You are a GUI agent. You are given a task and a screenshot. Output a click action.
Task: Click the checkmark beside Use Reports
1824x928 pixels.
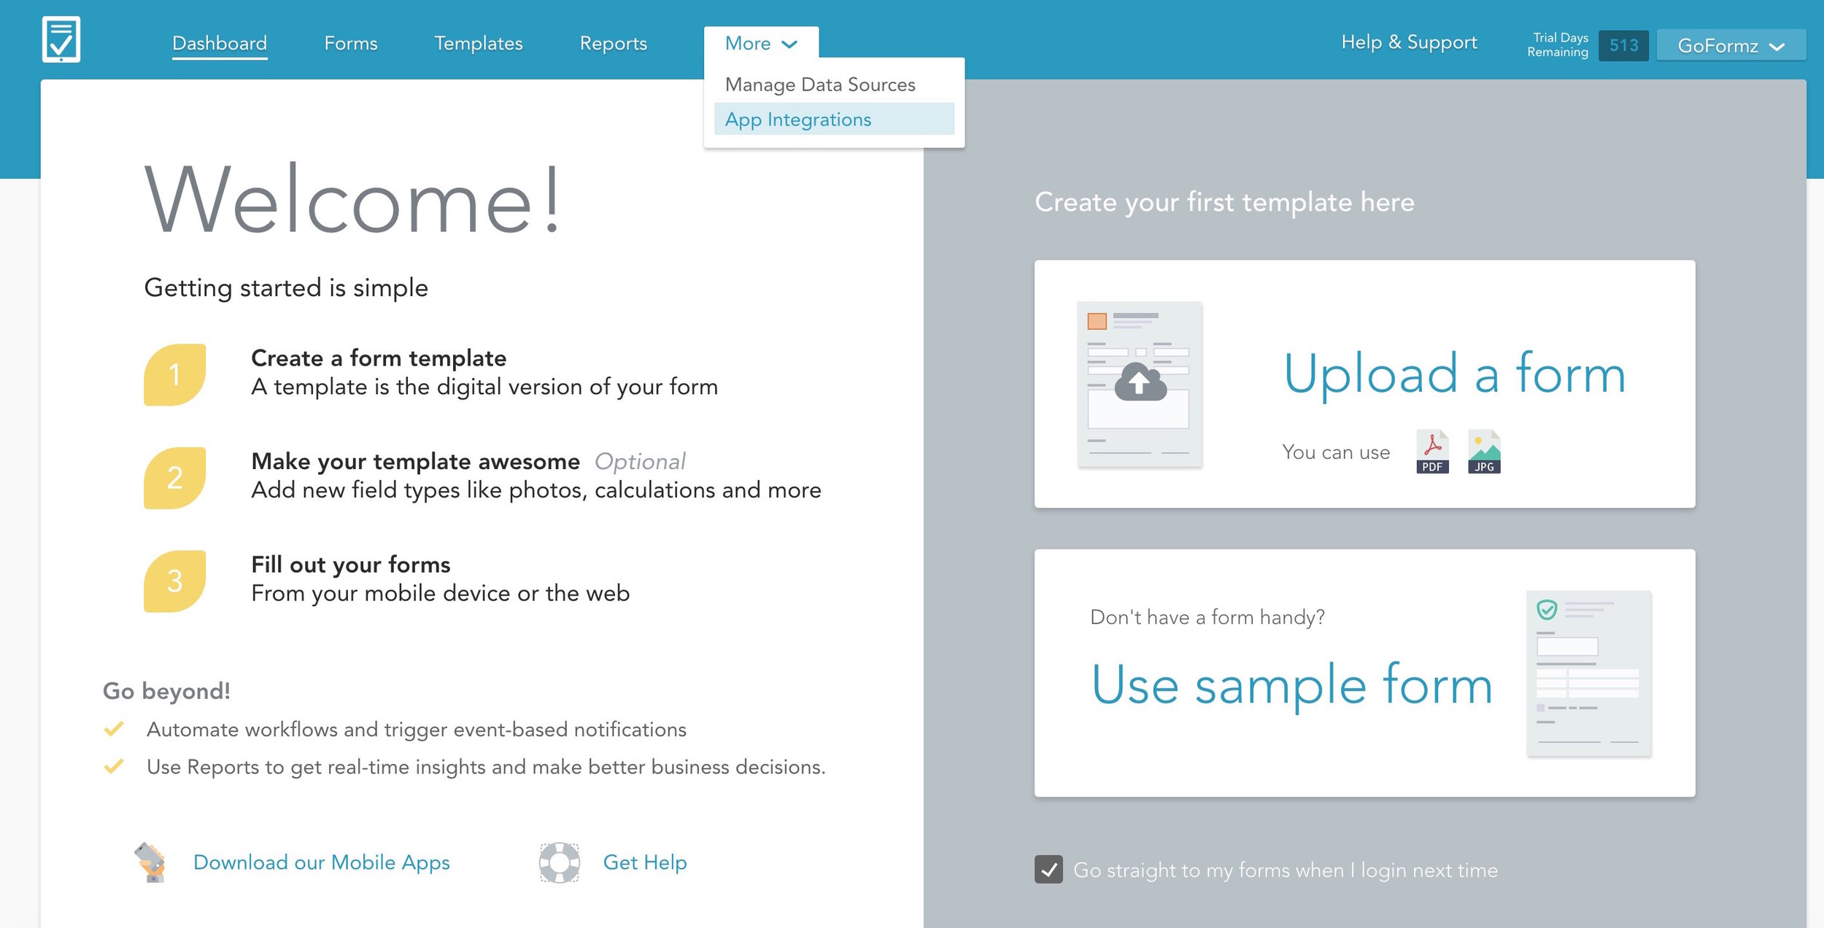pos(114,766)
